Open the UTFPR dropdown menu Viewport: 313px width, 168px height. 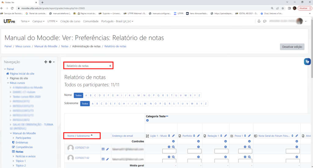point(52,21)
